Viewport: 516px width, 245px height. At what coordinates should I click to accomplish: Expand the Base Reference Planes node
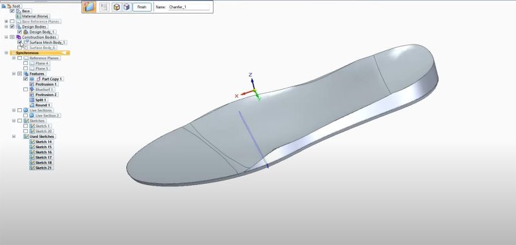6,21
